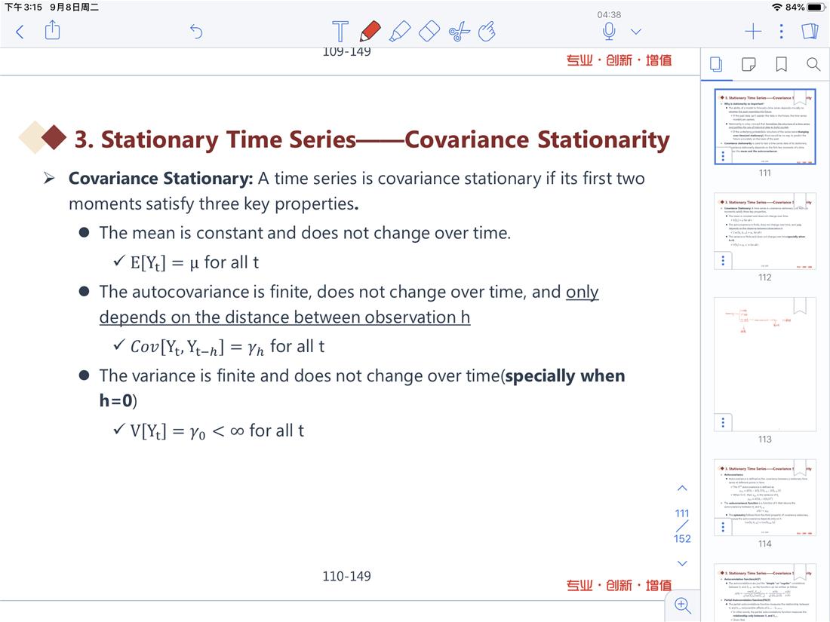Tap the formula "V[Yt] = γ0 < ∞"

coord(217,431)
